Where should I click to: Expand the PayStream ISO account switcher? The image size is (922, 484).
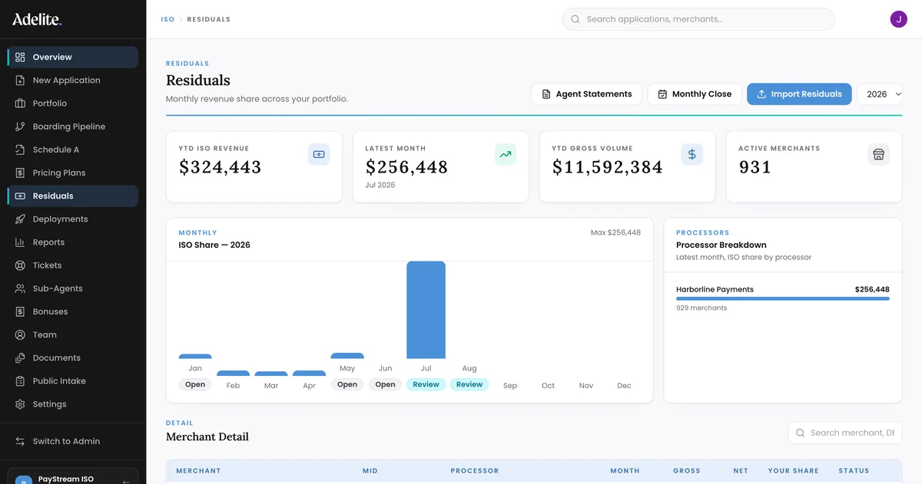point(73,476)
